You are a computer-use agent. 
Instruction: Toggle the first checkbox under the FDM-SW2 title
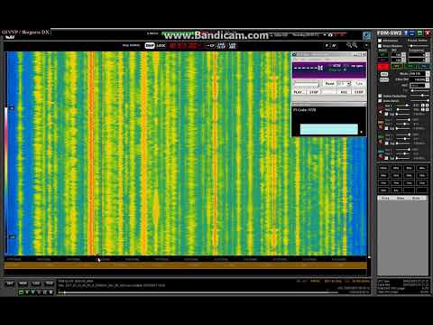point(380,41)
